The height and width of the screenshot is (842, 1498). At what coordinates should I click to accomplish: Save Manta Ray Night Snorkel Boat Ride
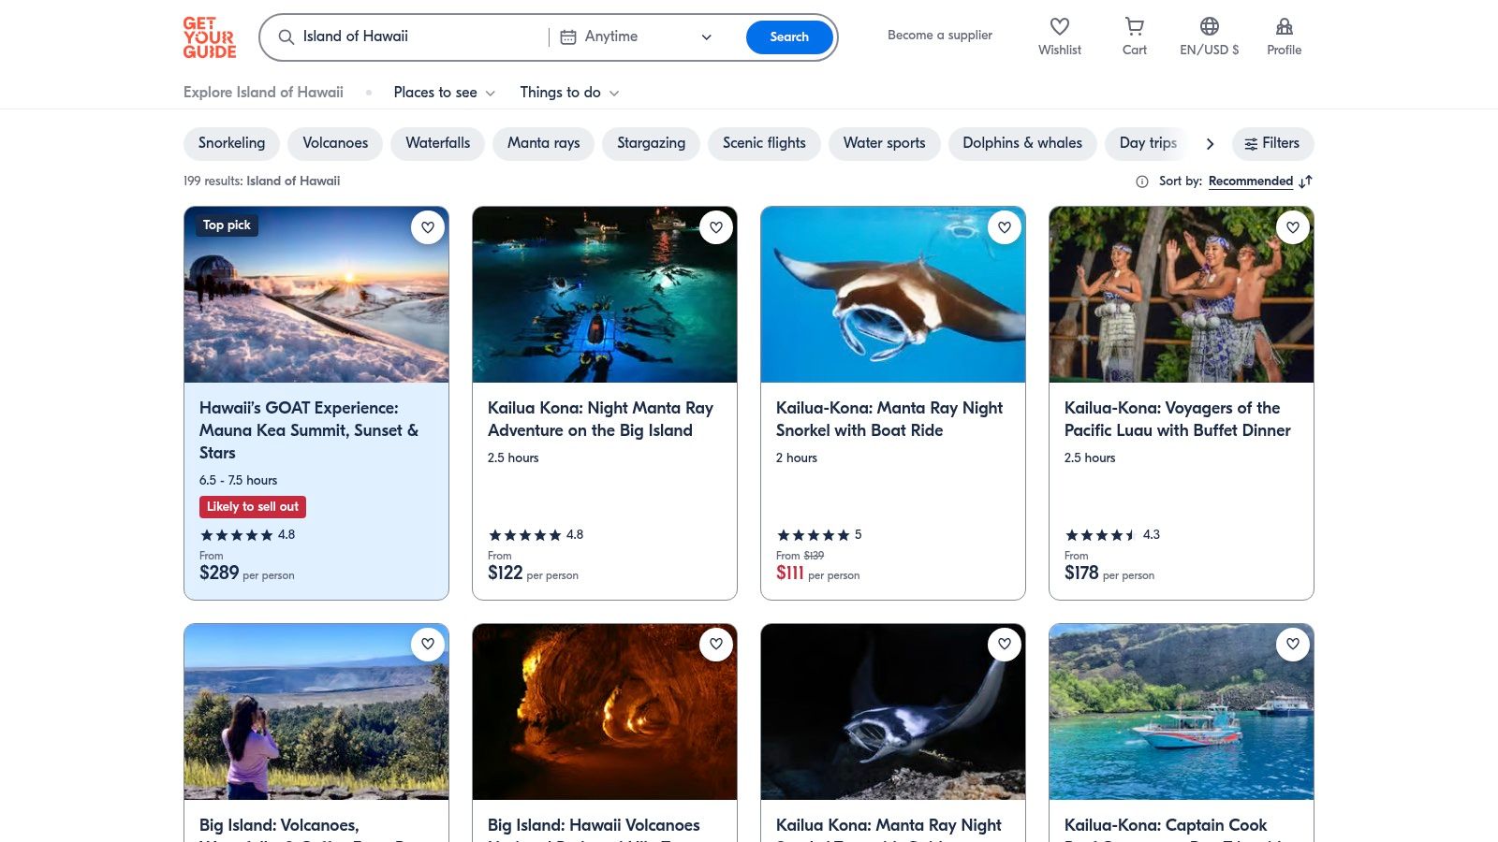pos(1005,227)
